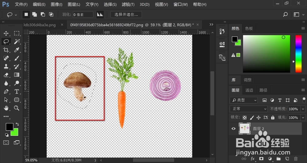Select the Spot Healing Brush tool

(x=6, y=58)
